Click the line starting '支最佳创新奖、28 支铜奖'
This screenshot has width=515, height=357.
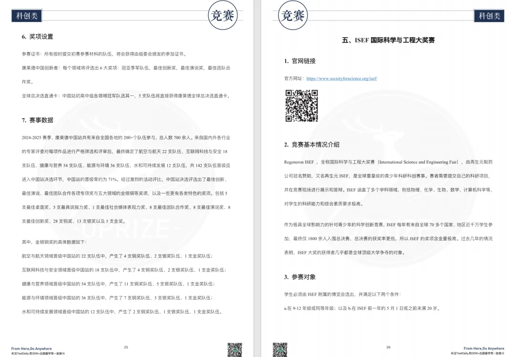[74, 221]
